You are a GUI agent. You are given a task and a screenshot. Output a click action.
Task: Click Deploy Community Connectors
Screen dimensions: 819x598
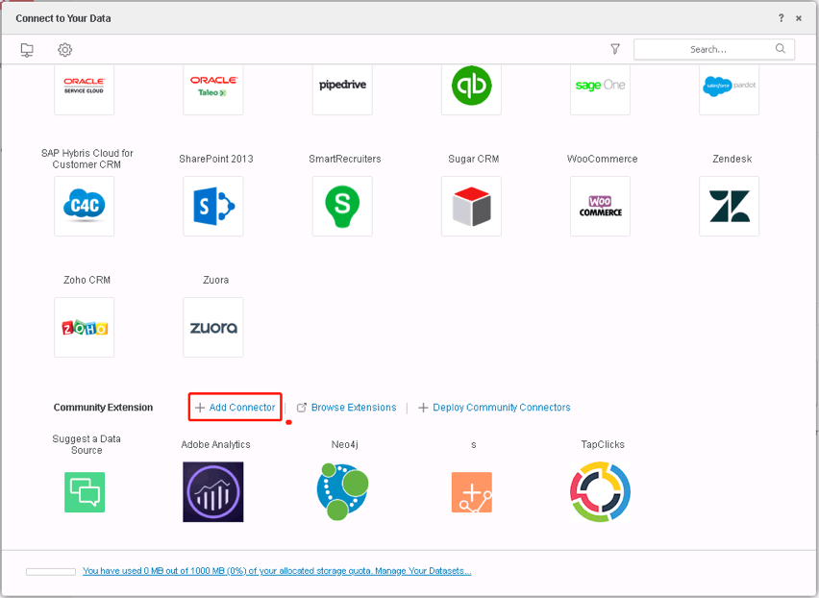pos(501,408)
